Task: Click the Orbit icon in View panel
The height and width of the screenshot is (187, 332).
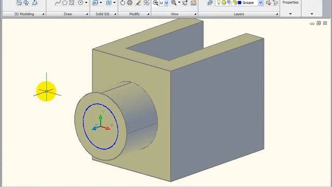Action: pos(185,3)
